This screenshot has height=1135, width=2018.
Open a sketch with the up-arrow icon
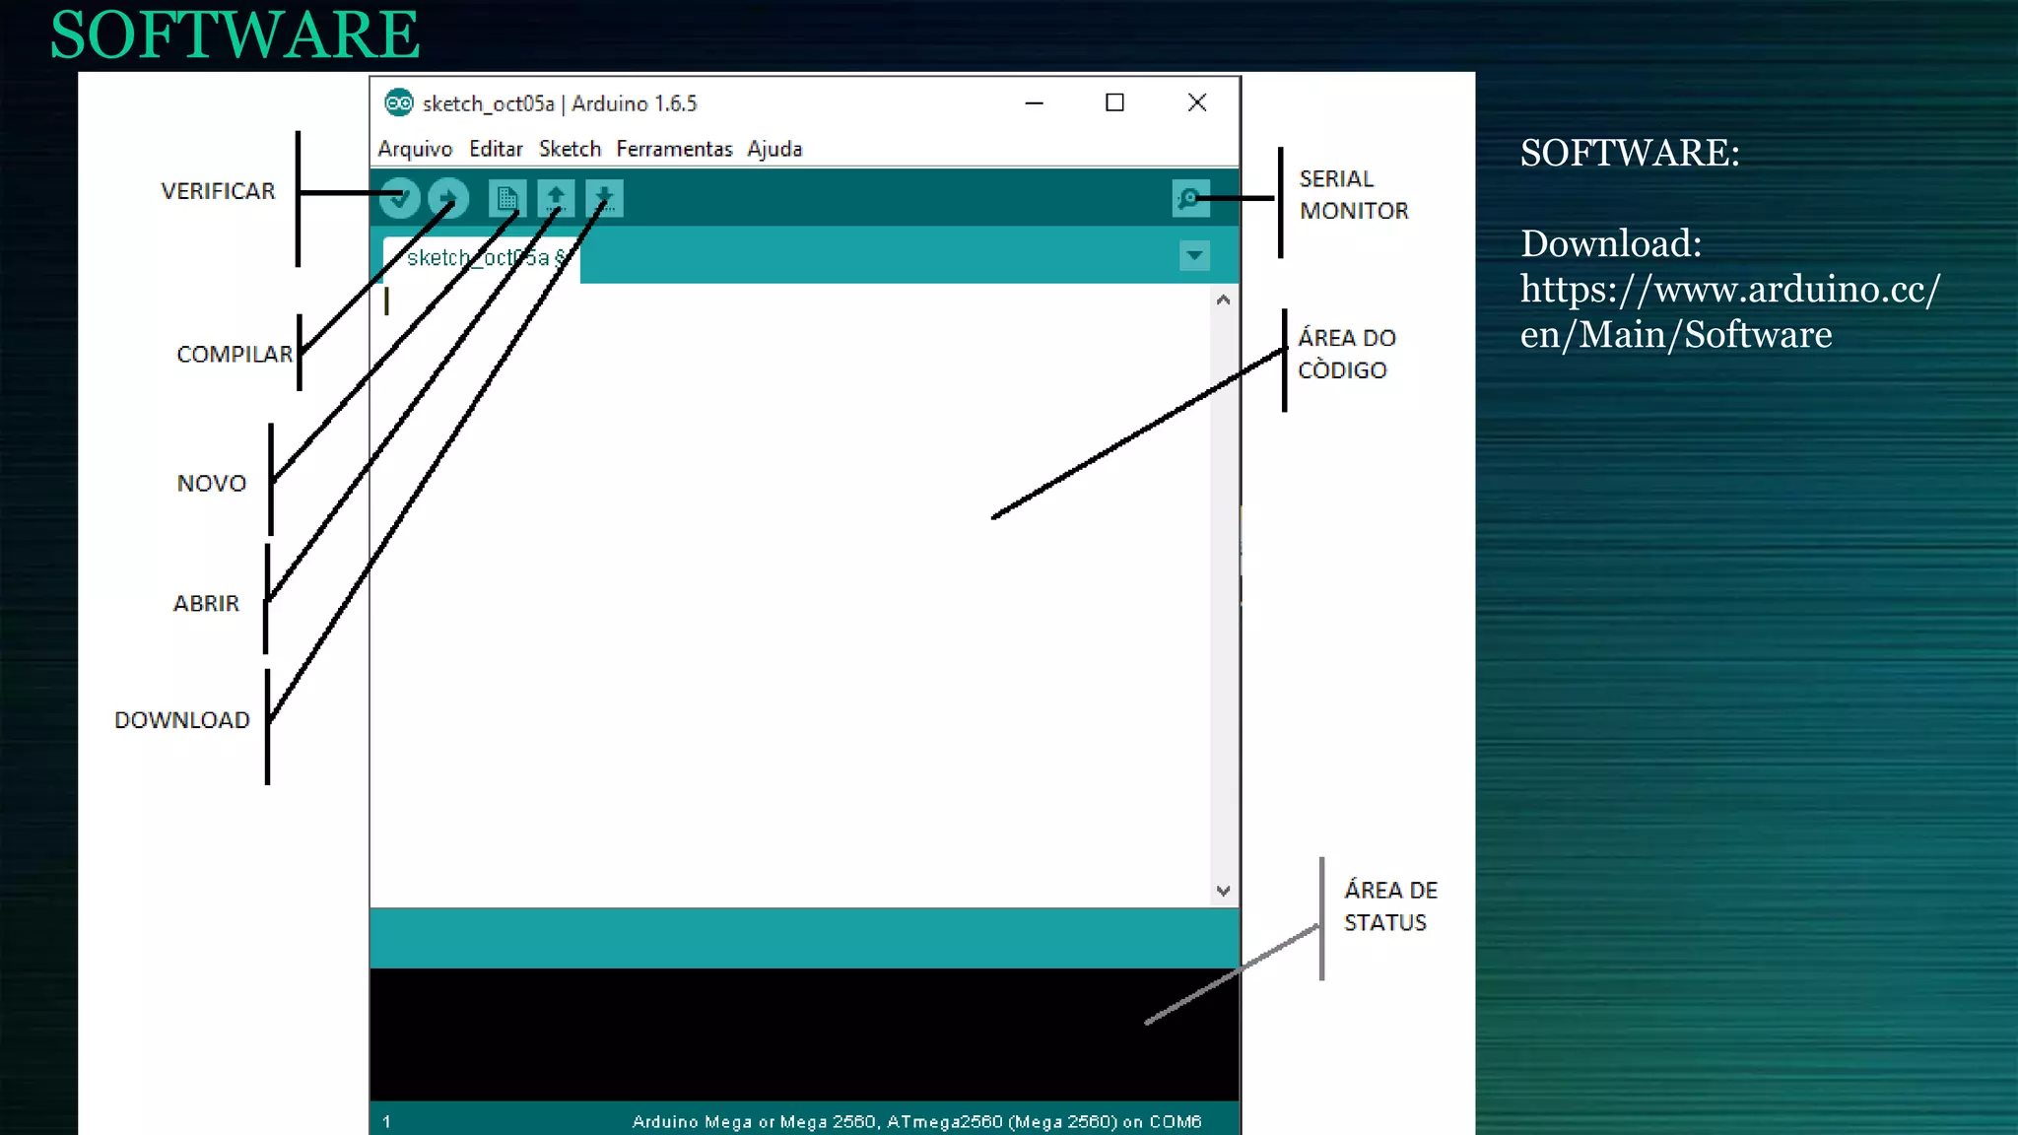point(556,198)
